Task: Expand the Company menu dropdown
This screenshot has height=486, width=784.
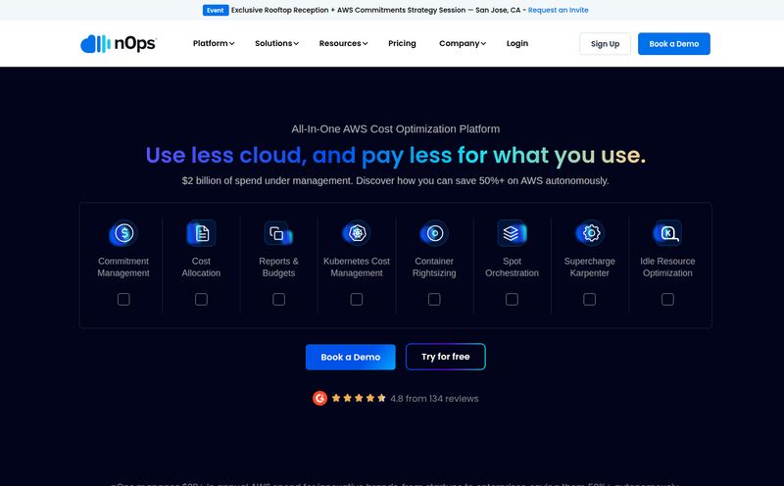Action: tap(463, 43)
